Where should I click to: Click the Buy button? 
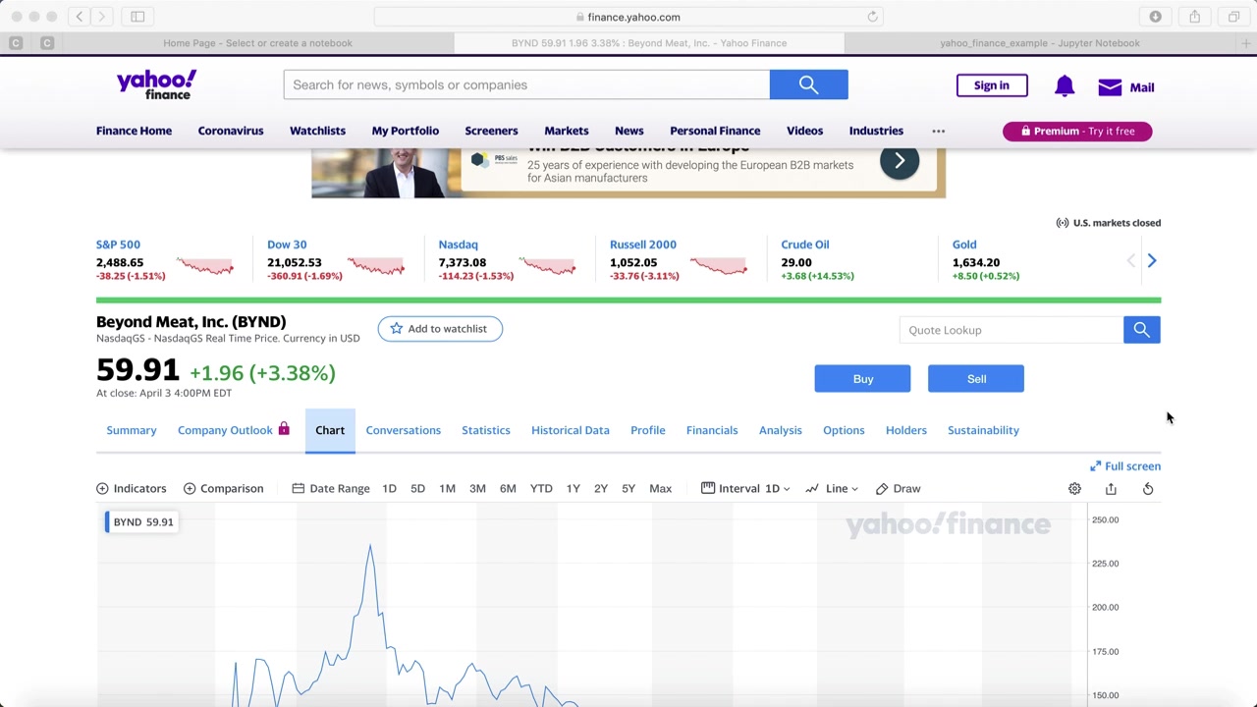point(862,379)
